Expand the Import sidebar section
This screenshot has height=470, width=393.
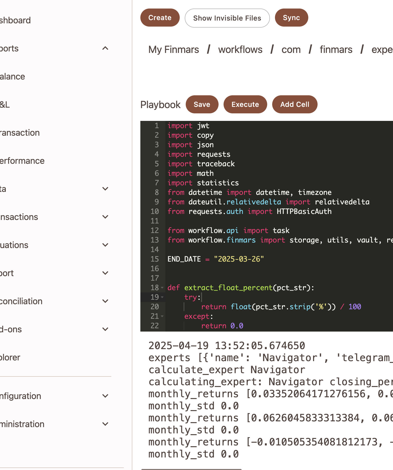pos(105,273)
